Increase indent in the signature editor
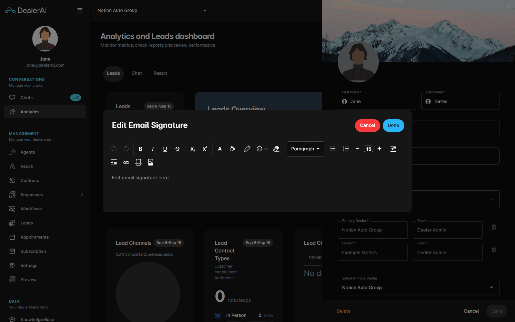Viewport: 515px width, 322px height. pos(393,149)
